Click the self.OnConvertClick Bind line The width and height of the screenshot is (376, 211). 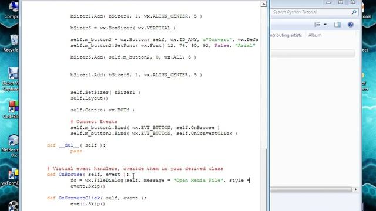[x=154, y=133]
